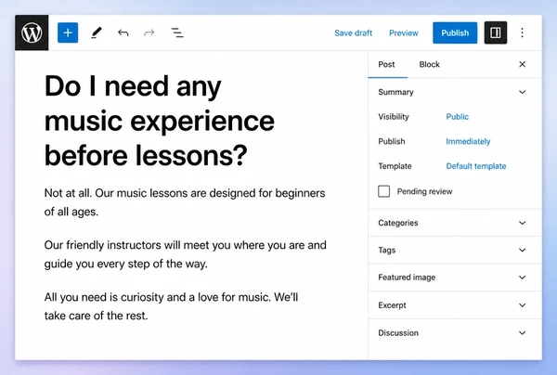Open the Preview link

coord(404,32)
